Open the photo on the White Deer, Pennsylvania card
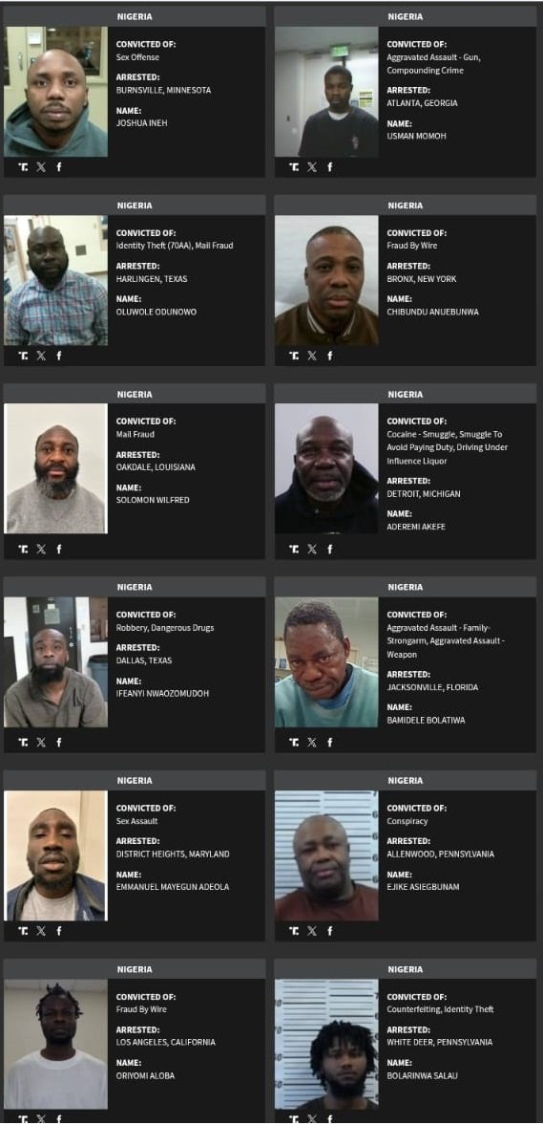543x1125 pixels. pos(326,1044)
